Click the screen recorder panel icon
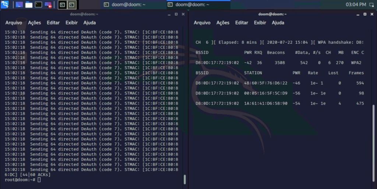The height and width of the screenshot is (189, 377). tap(48, 5)
